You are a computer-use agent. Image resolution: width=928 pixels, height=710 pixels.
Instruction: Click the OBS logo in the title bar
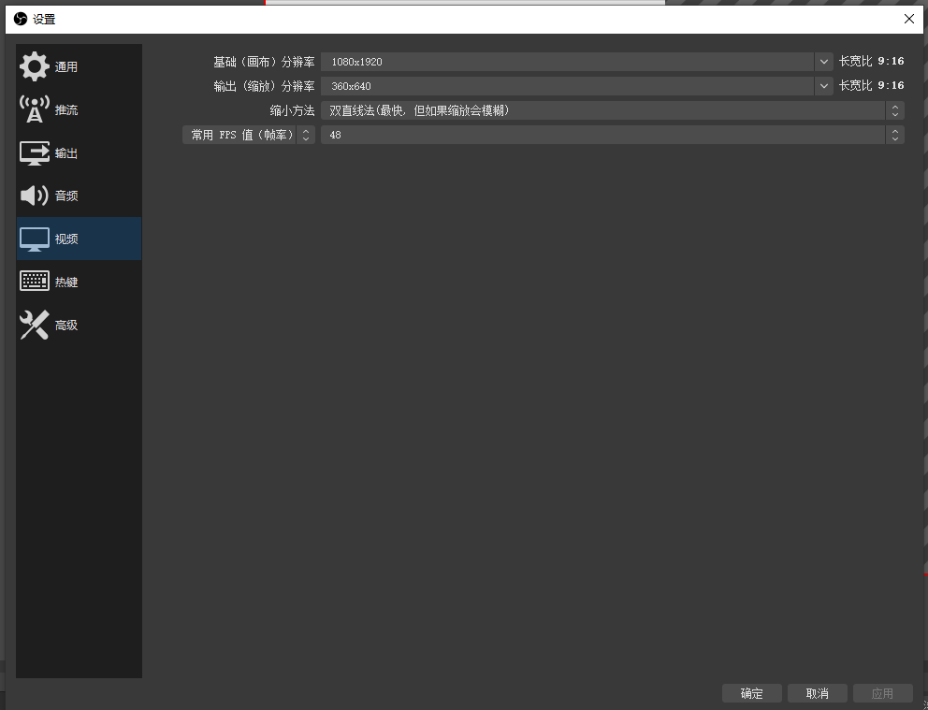21,19
